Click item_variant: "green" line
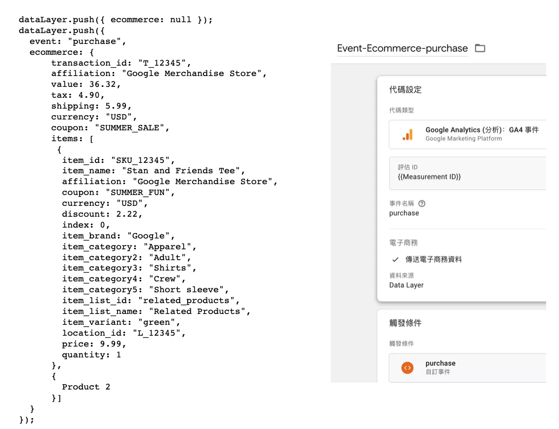 (x=121, y=322)
